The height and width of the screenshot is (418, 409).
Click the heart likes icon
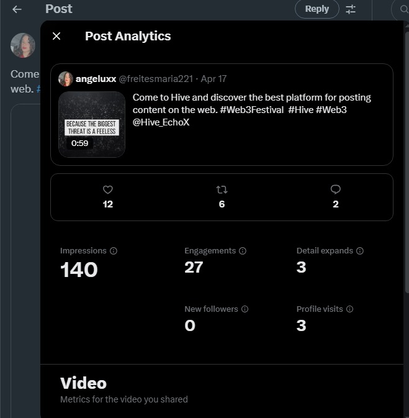point(107,189)
